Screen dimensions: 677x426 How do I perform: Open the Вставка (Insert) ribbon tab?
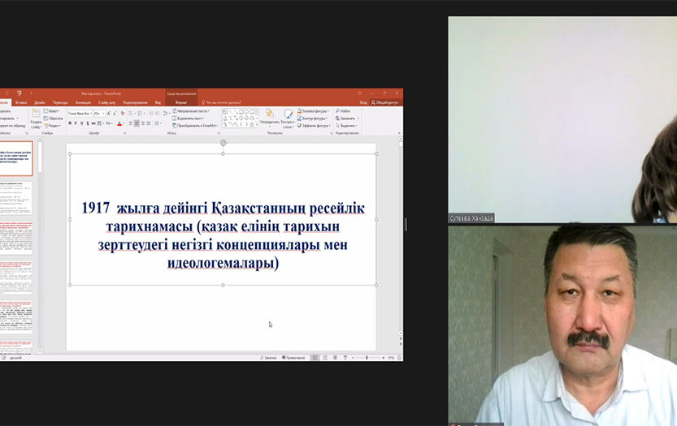[x=21, y=102]
